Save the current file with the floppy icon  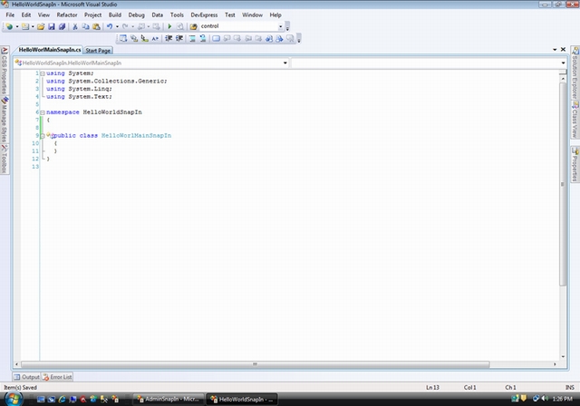(52, 26)
